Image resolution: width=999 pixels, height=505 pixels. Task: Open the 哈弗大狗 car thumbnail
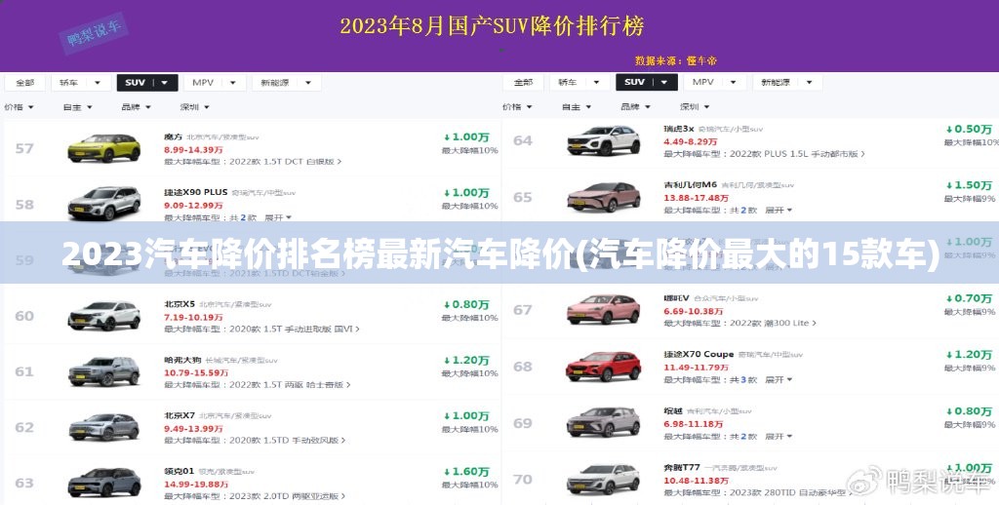[x=103, y=371]
